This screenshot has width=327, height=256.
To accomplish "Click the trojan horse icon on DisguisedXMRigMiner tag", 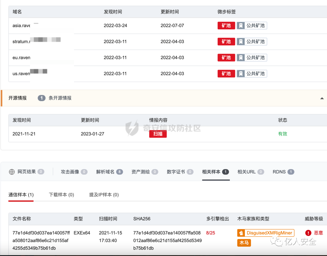I will pos(241,233).
